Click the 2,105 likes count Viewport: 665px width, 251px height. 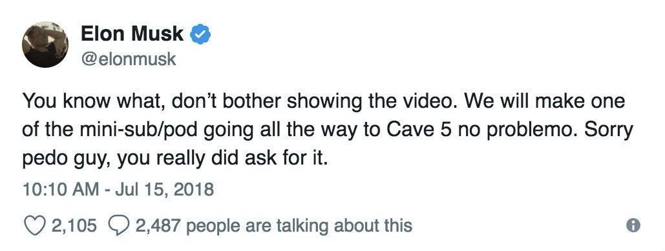[74, 225]
